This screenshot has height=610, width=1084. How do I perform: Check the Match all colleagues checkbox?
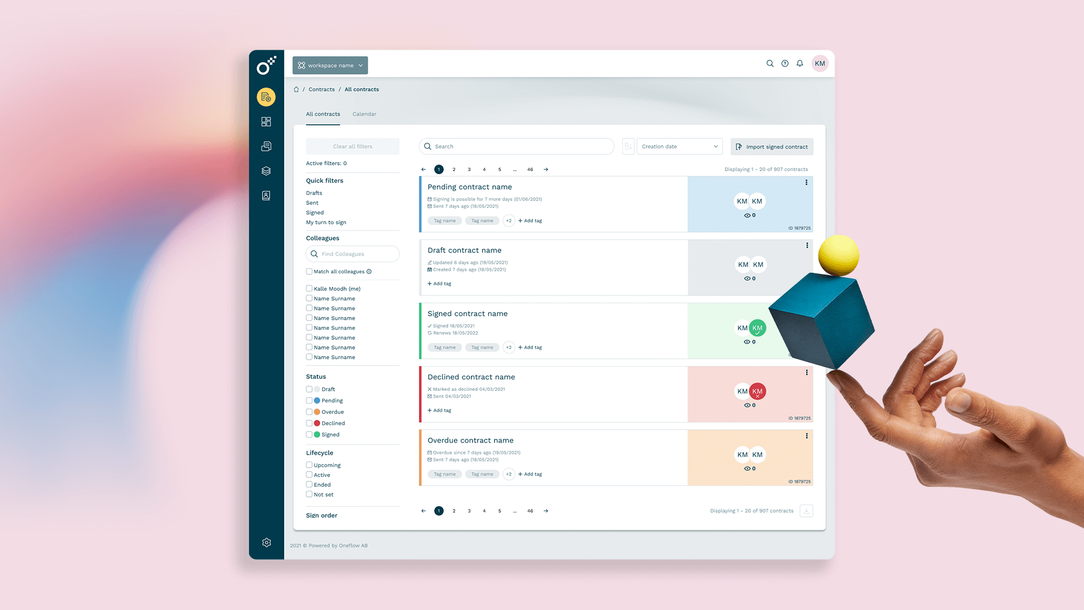pos(309,271)
